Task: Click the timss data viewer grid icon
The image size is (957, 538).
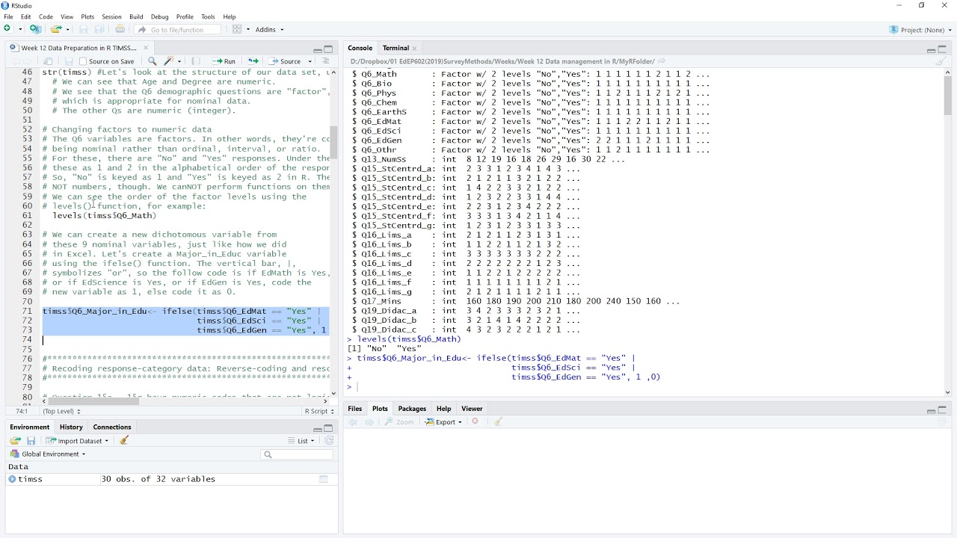Action: tap(324, 479)
